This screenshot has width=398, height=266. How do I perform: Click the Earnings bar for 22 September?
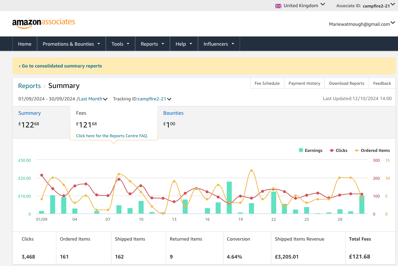[x=274, y=203]
